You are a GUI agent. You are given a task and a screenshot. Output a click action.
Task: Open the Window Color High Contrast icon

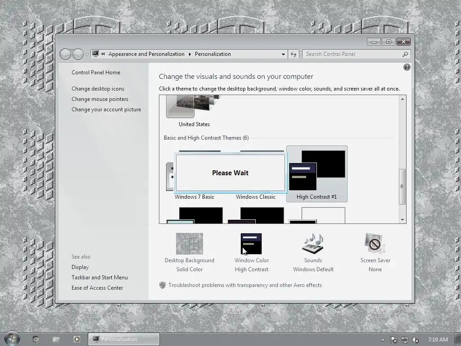coord(251,244)
